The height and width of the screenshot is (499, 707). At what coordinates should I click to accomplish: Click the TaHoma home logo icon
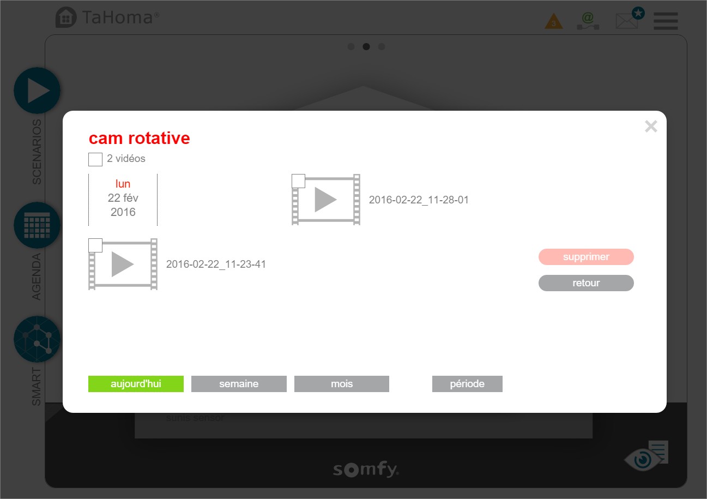click(x=66, y=17)
